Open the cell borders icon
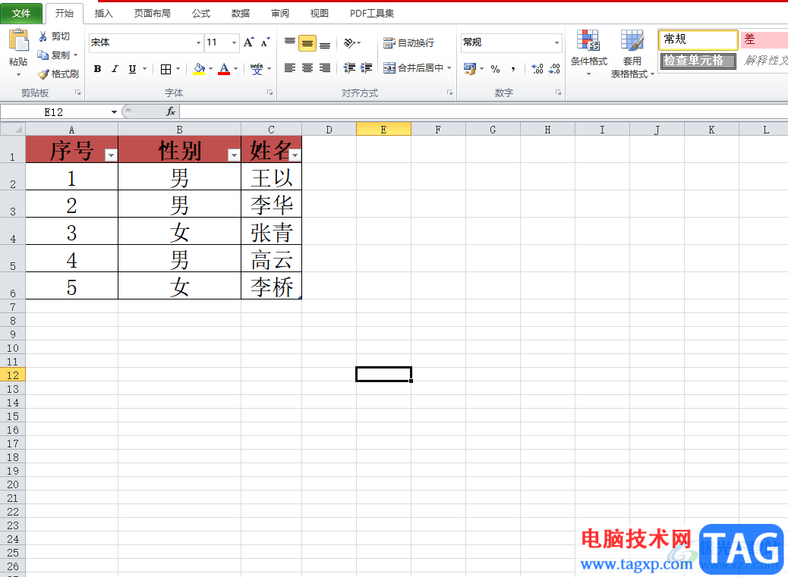 tap(165, 69)
